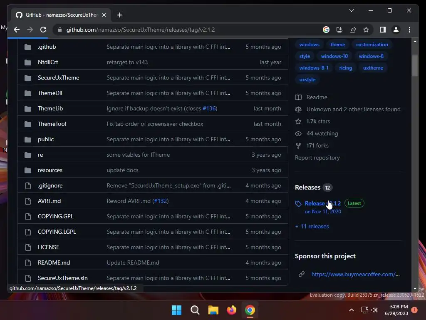The width and height of the screenshot is (426, 320).
Task: Select the uxtheme topic tag
Action: coord(373,68)
